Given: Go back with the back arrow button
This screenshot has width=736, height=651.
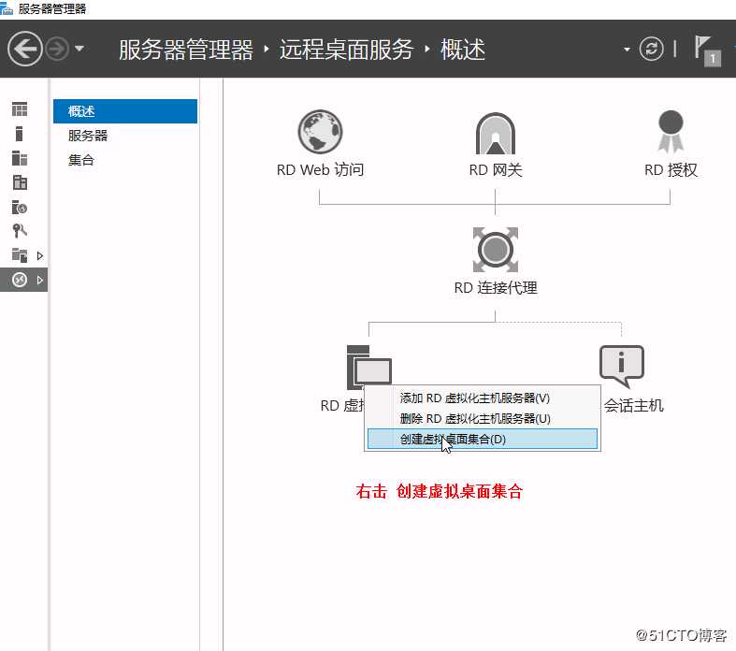Looking at the screenshot, I should pyautogui.click(x=25, y=49).
